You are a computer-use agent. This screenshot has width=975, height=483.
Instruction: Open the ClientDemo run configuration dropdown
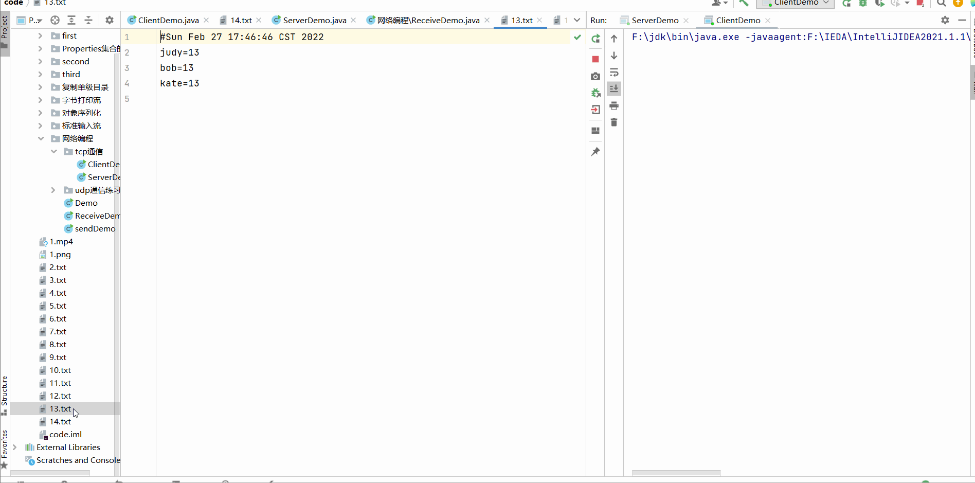796,3
